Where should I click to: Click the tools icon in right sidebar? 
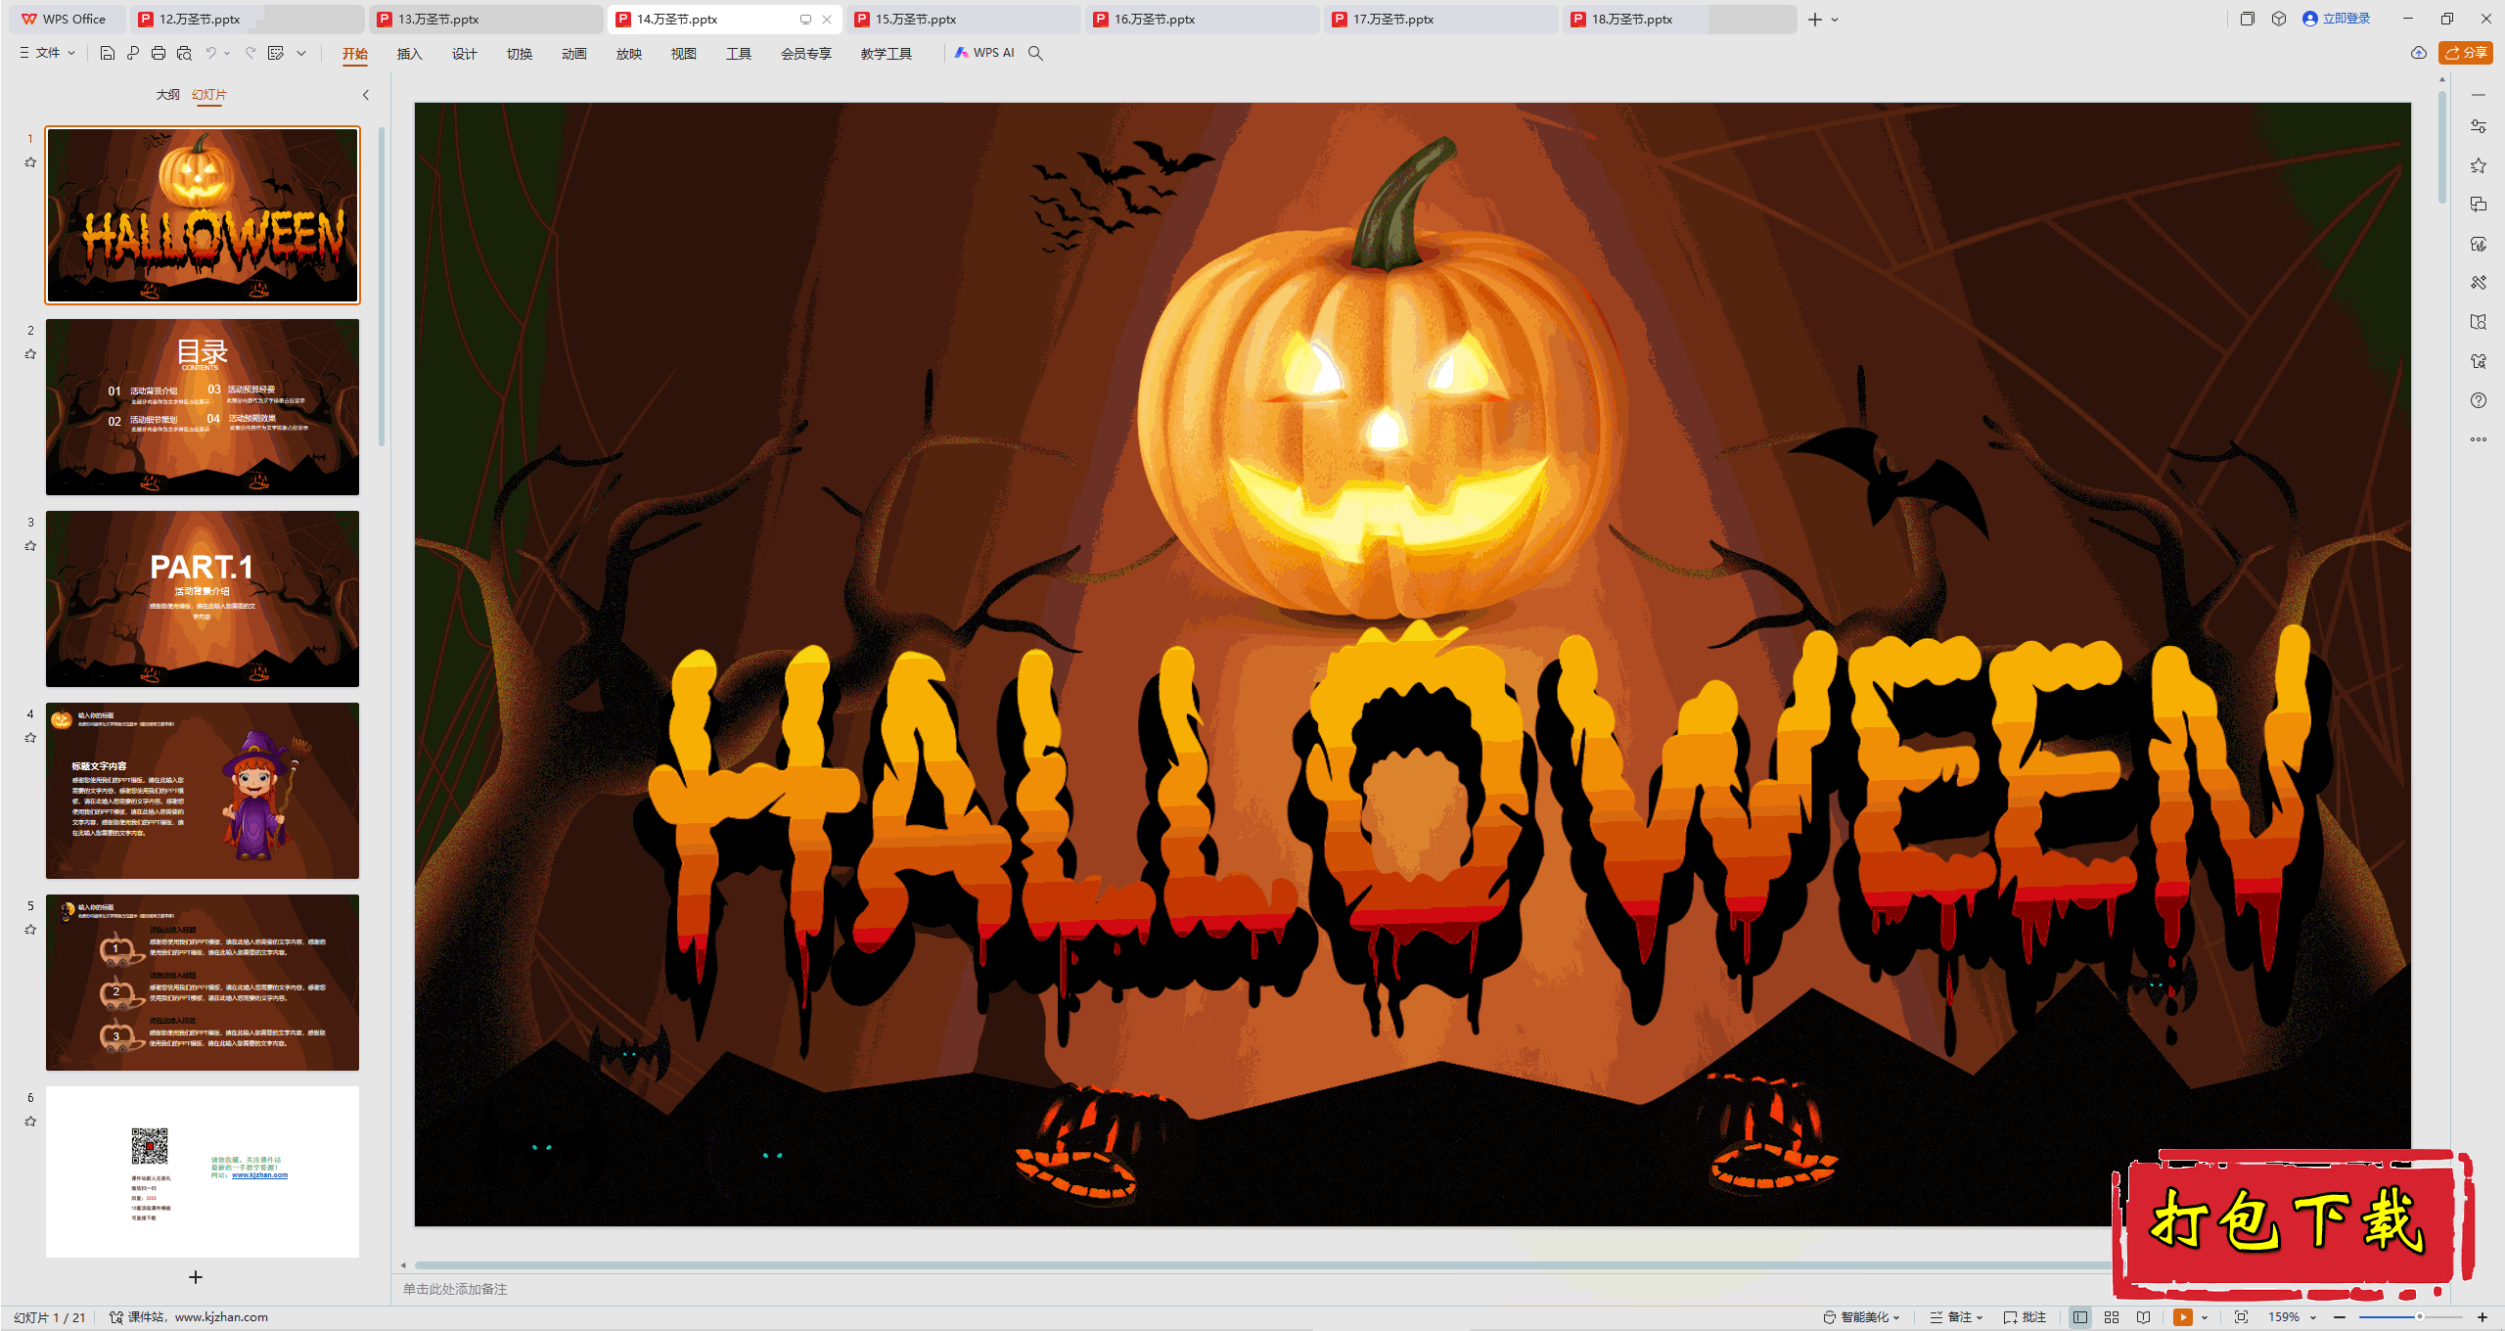click(2479, 283)
